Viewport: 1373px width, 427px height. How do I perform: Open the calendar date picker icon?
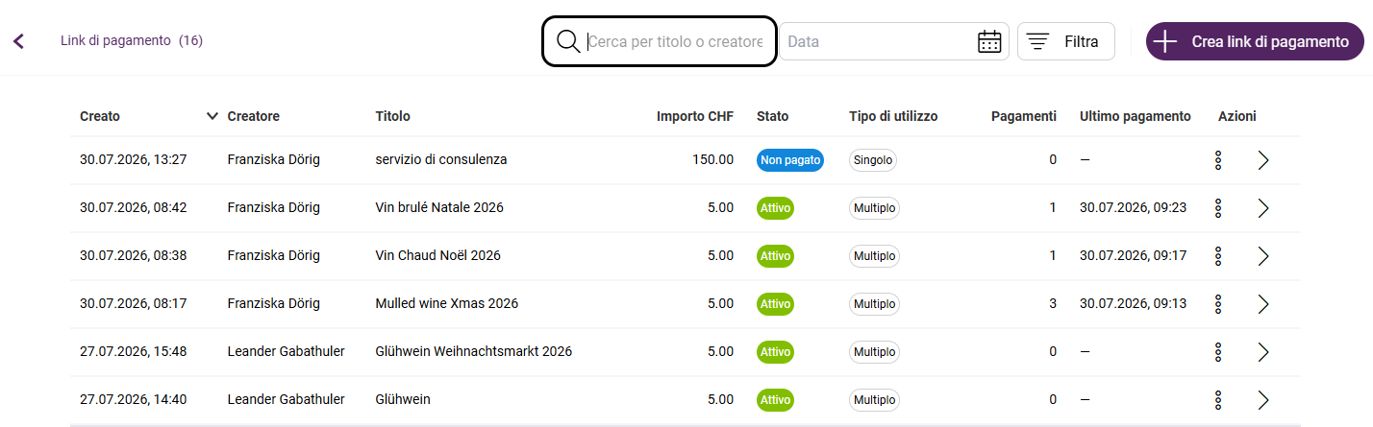point(989,41)
